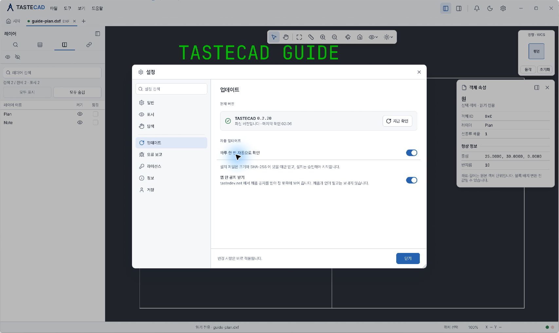Open settings gear in title bar
Viewport: 559px width, 333px height.
[503, 8]
